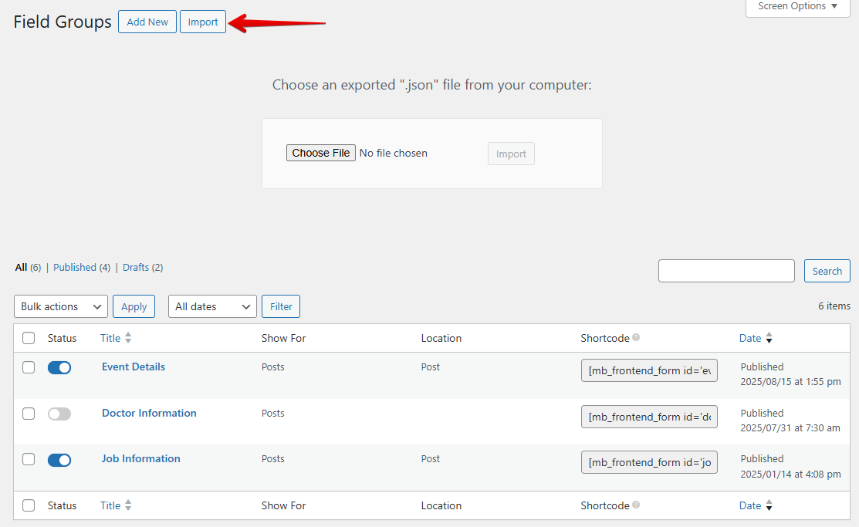Switch to the Published filter view
The height and width of the screenshot is (527, 859).
[x=75, y=267]
